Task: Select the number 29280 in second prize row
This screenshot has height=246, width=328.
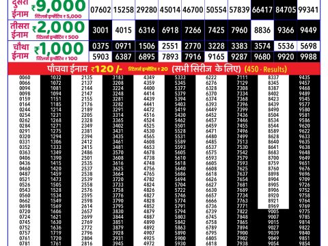Action: [x=147, y=10]
